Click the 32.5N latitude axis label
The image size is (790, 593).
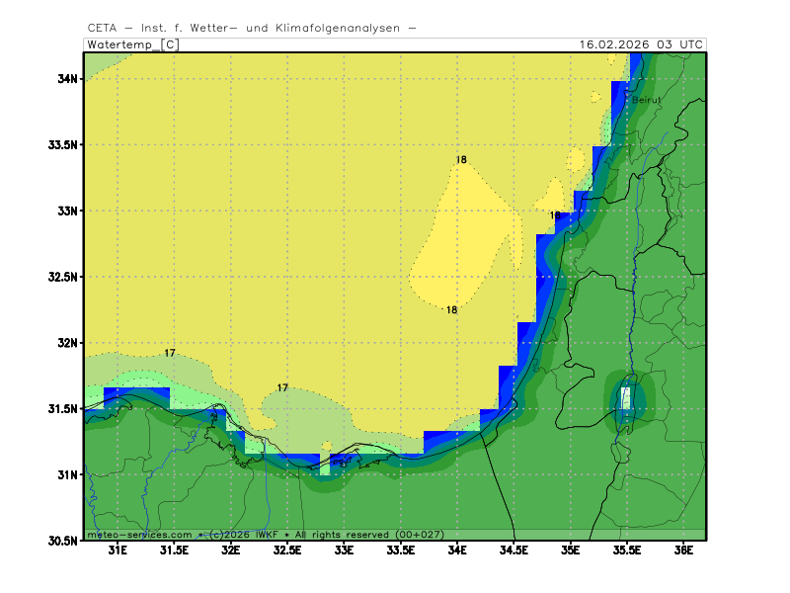(63, 277)
